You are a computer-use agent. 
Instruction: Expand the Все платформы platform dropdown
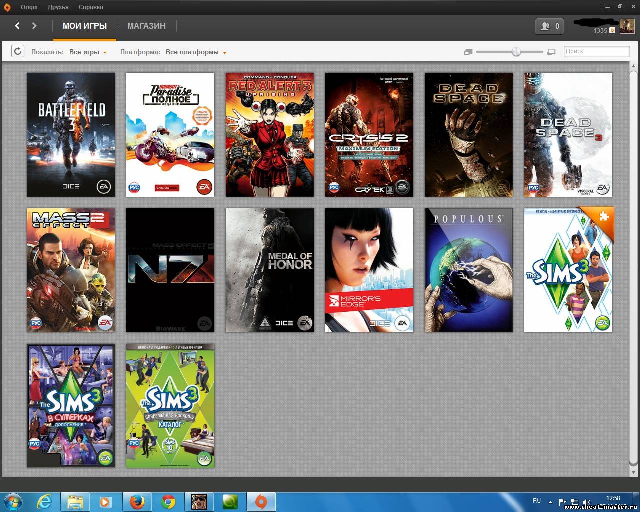click(x=196, y=52)
